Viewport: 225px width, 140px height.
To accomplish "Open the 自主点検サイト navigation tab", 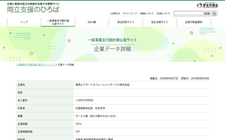I will (x=160, y=22).
